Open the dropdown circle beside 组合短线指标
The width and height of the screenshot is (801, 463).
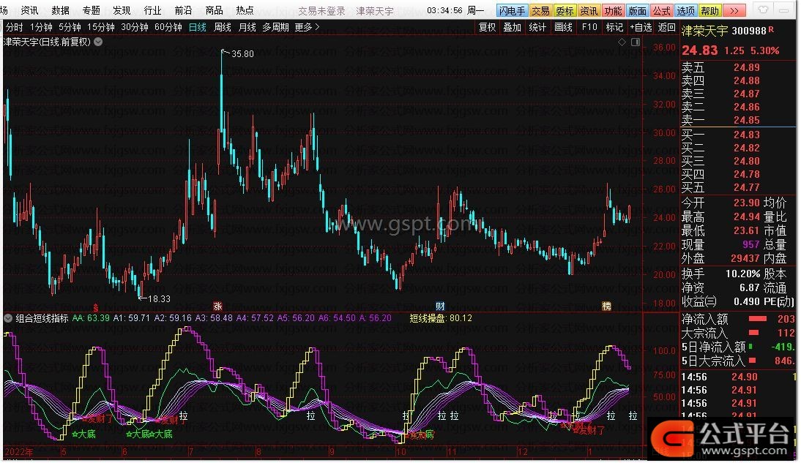pos(8,318)
